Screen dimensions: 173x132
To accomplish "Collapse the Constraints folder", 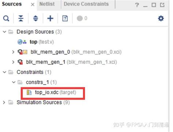I will [4, 72].
